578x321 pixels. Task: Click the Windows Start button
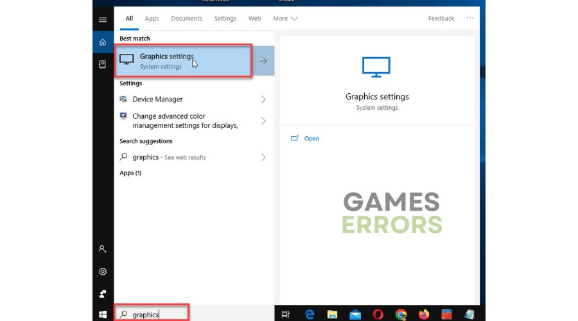(x=103, y=315)
